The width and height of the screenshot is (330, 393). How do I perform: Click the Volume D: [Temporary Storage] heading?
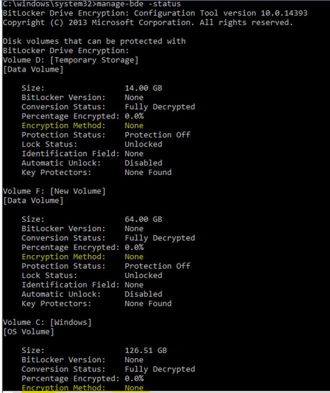coord(71,60)
